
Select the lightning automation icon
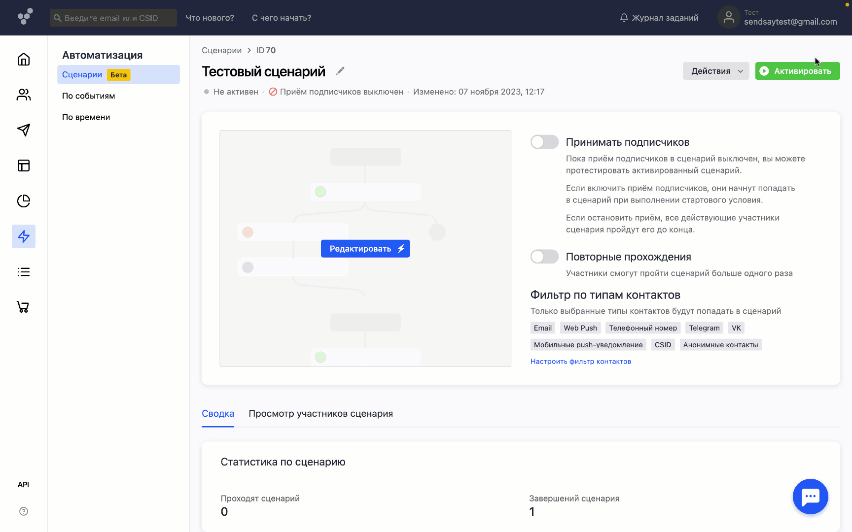(x=23, y=236)
